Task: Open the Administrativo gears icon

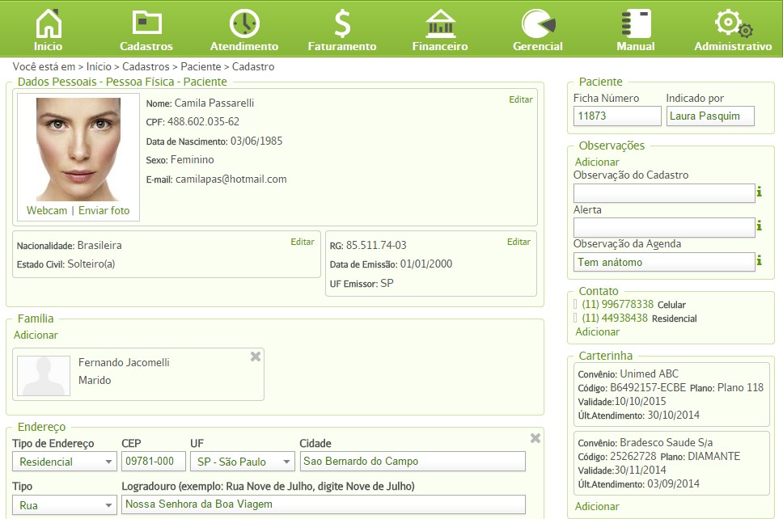Action: point(733,23)
